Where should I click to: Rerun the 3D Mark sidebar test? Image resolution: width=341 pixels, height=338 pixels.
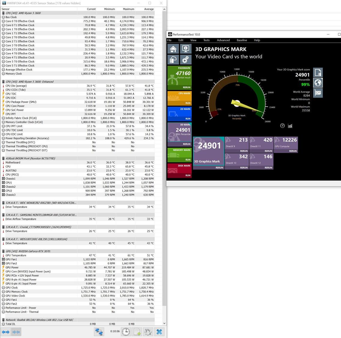pyautogui.click(x=187, y=144)
